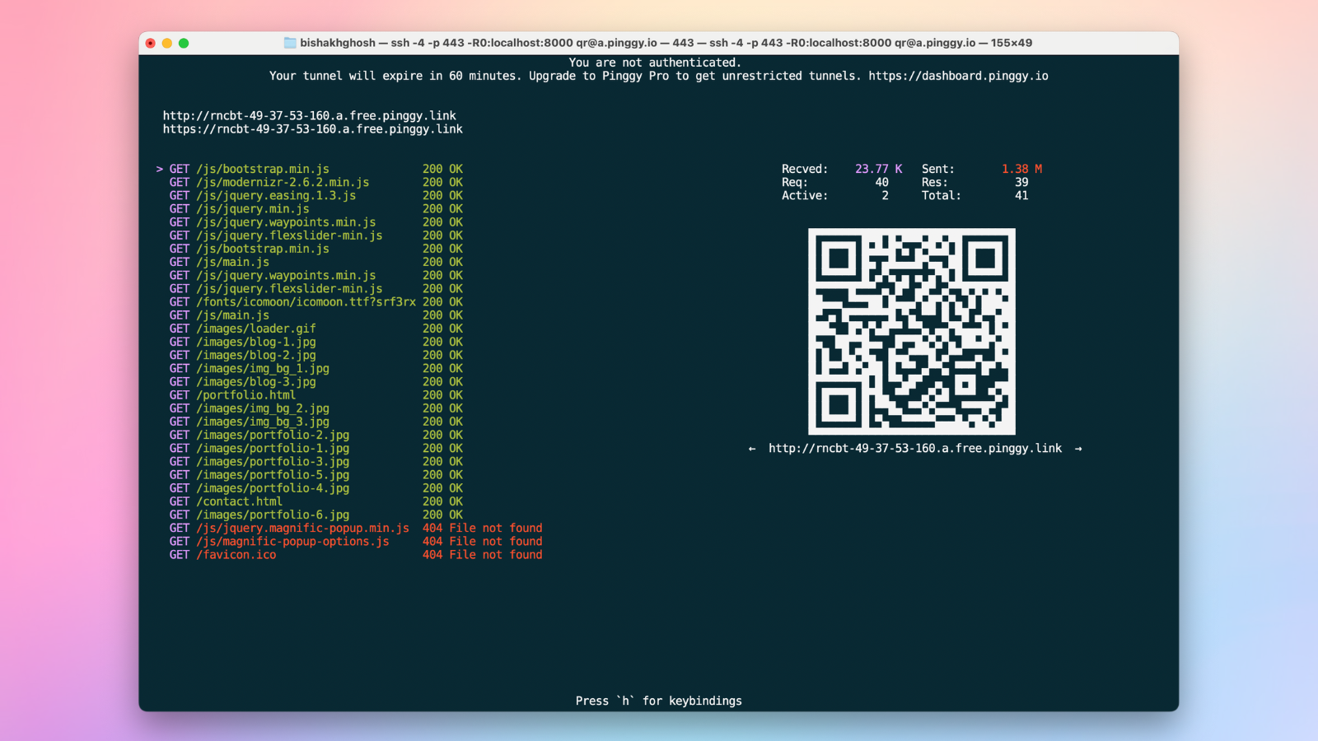Select the GET /contact.html request line
1318x741 pixels.
tap(239, 501)
